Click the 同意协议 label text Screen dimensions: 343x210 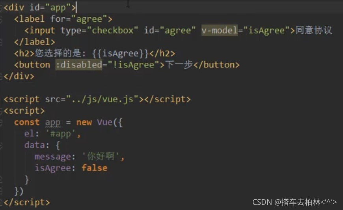point(314,30)
